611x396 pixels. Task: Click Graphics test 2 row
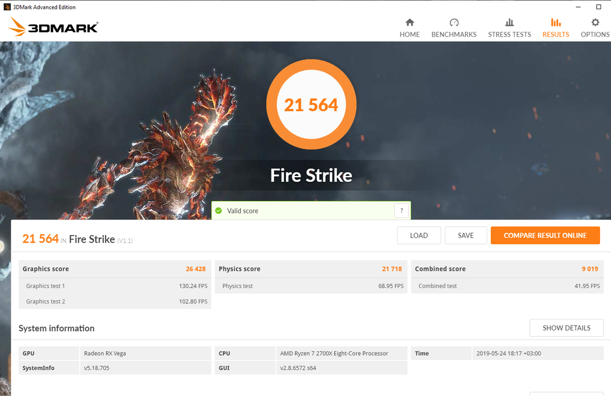click(x=115, y=301)
